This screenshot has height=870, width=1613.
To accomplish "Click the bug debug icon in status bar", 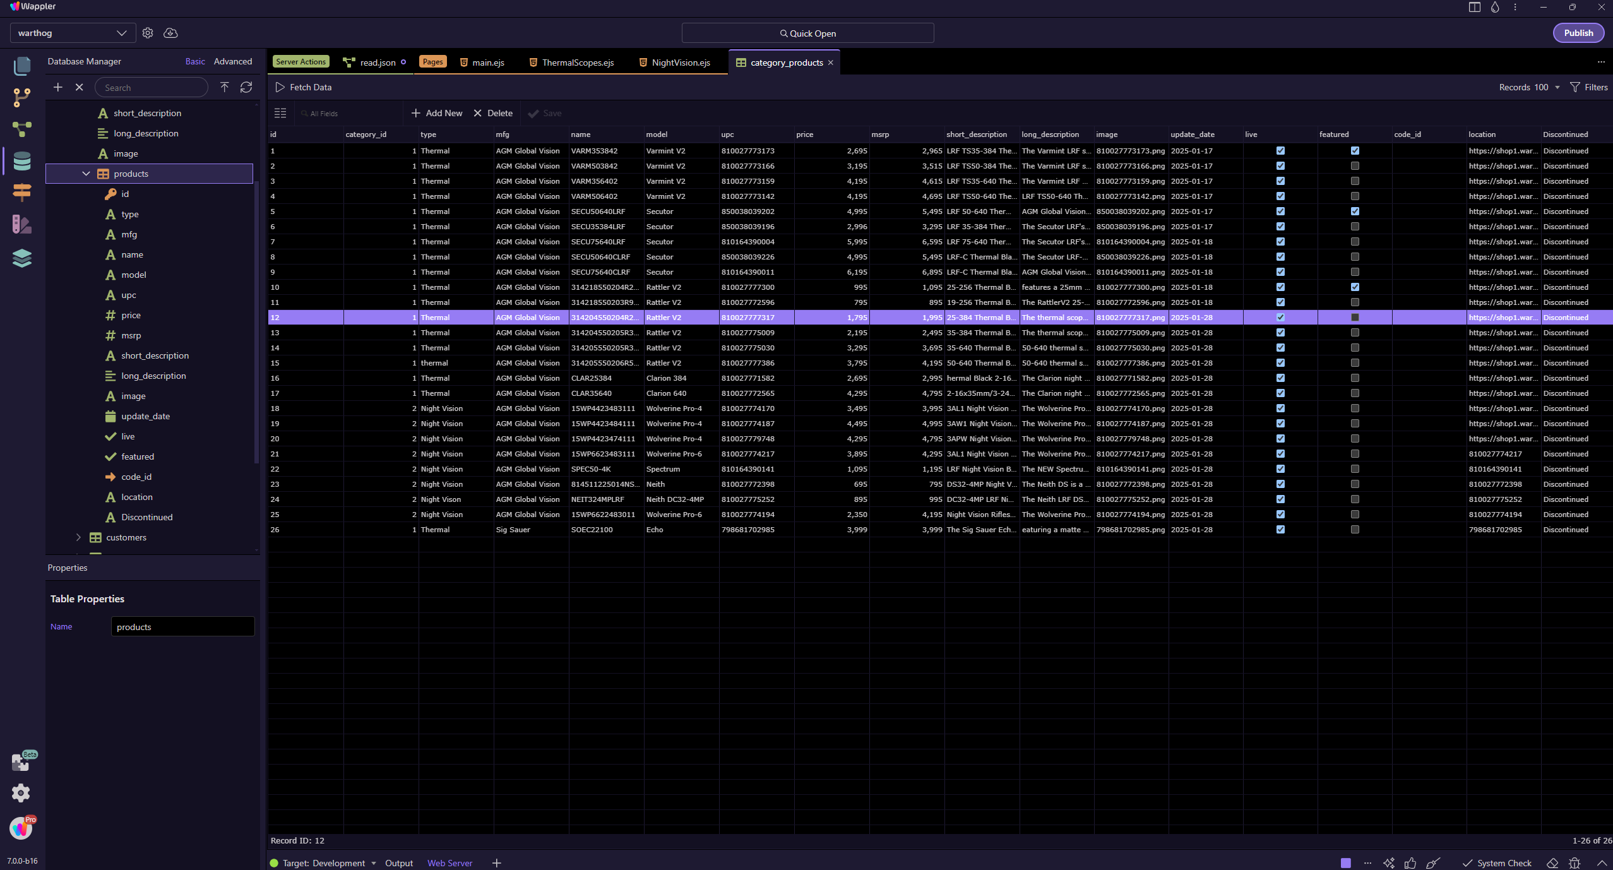I will tap(1574, 862).
